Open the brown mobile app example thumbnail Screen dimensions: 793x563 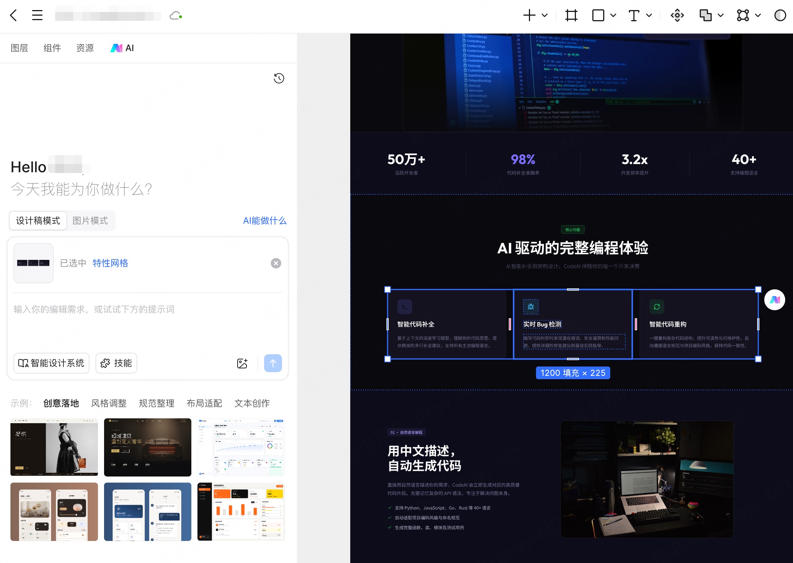pyautogui.click(x=54, y=512)
